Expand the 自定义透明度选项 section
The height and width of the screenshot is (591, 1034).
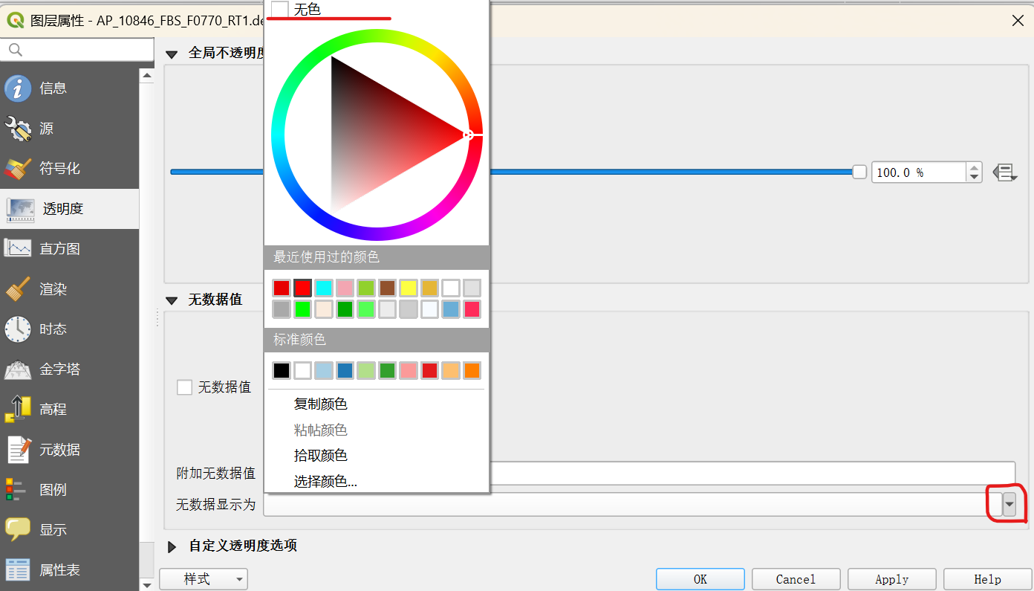pos(172,547)
